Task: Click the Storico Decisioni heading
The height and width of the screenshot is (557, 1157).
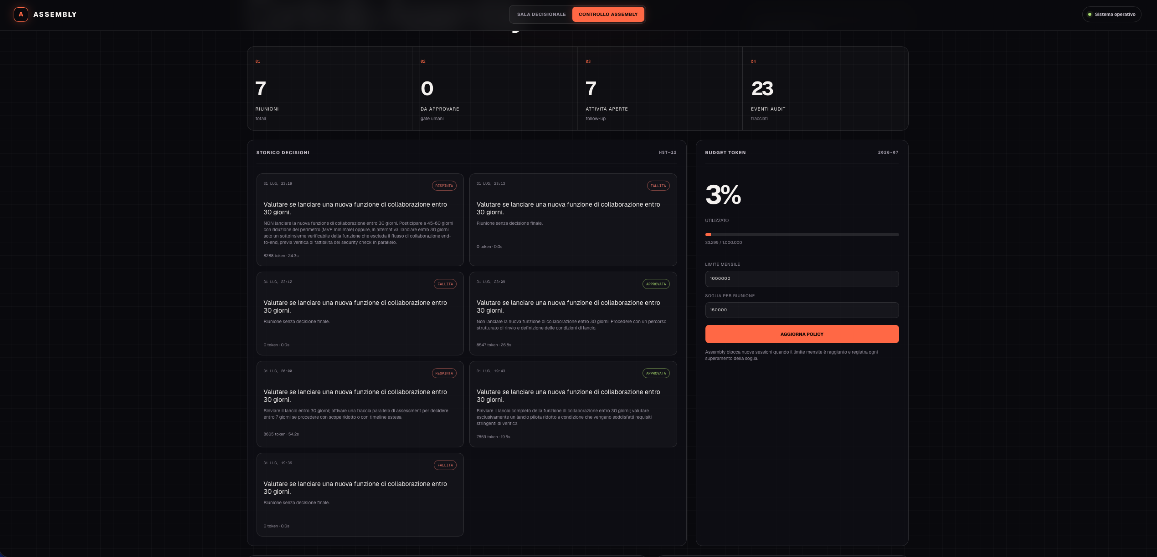Action: point(283,152)
